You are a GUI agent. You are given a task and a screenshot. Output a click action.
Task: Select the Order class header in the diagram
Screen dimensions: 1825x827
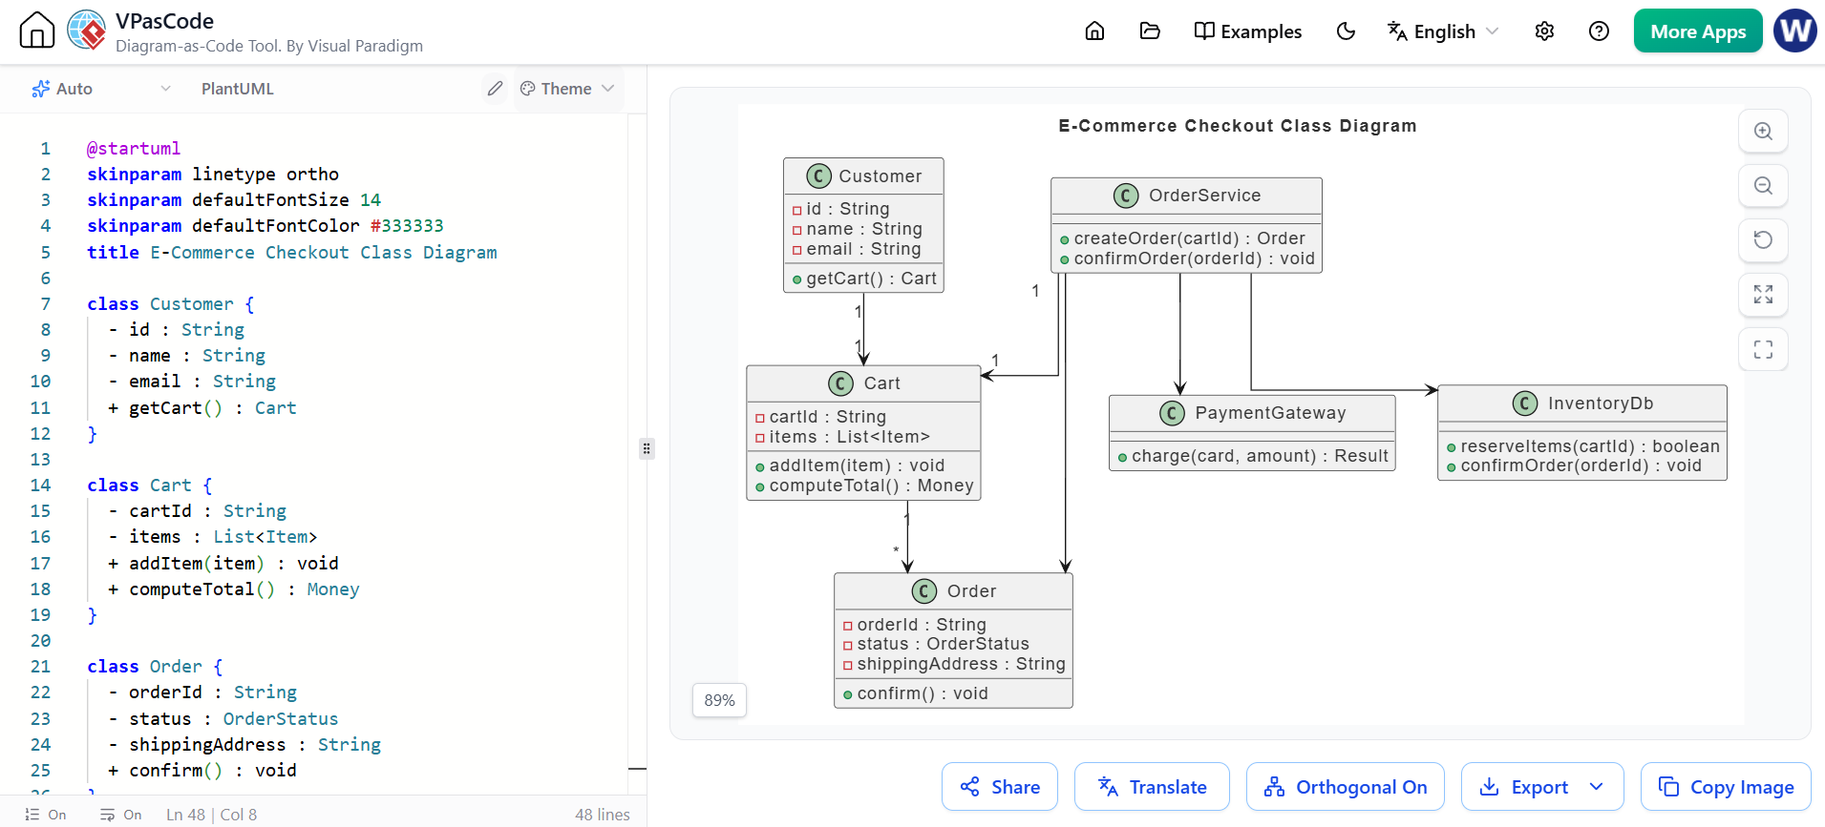[x=953, y=591]
